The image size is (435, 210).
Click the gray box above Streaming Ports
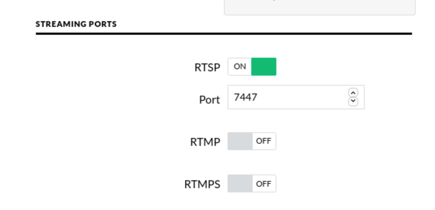click(x=320, y=7)
